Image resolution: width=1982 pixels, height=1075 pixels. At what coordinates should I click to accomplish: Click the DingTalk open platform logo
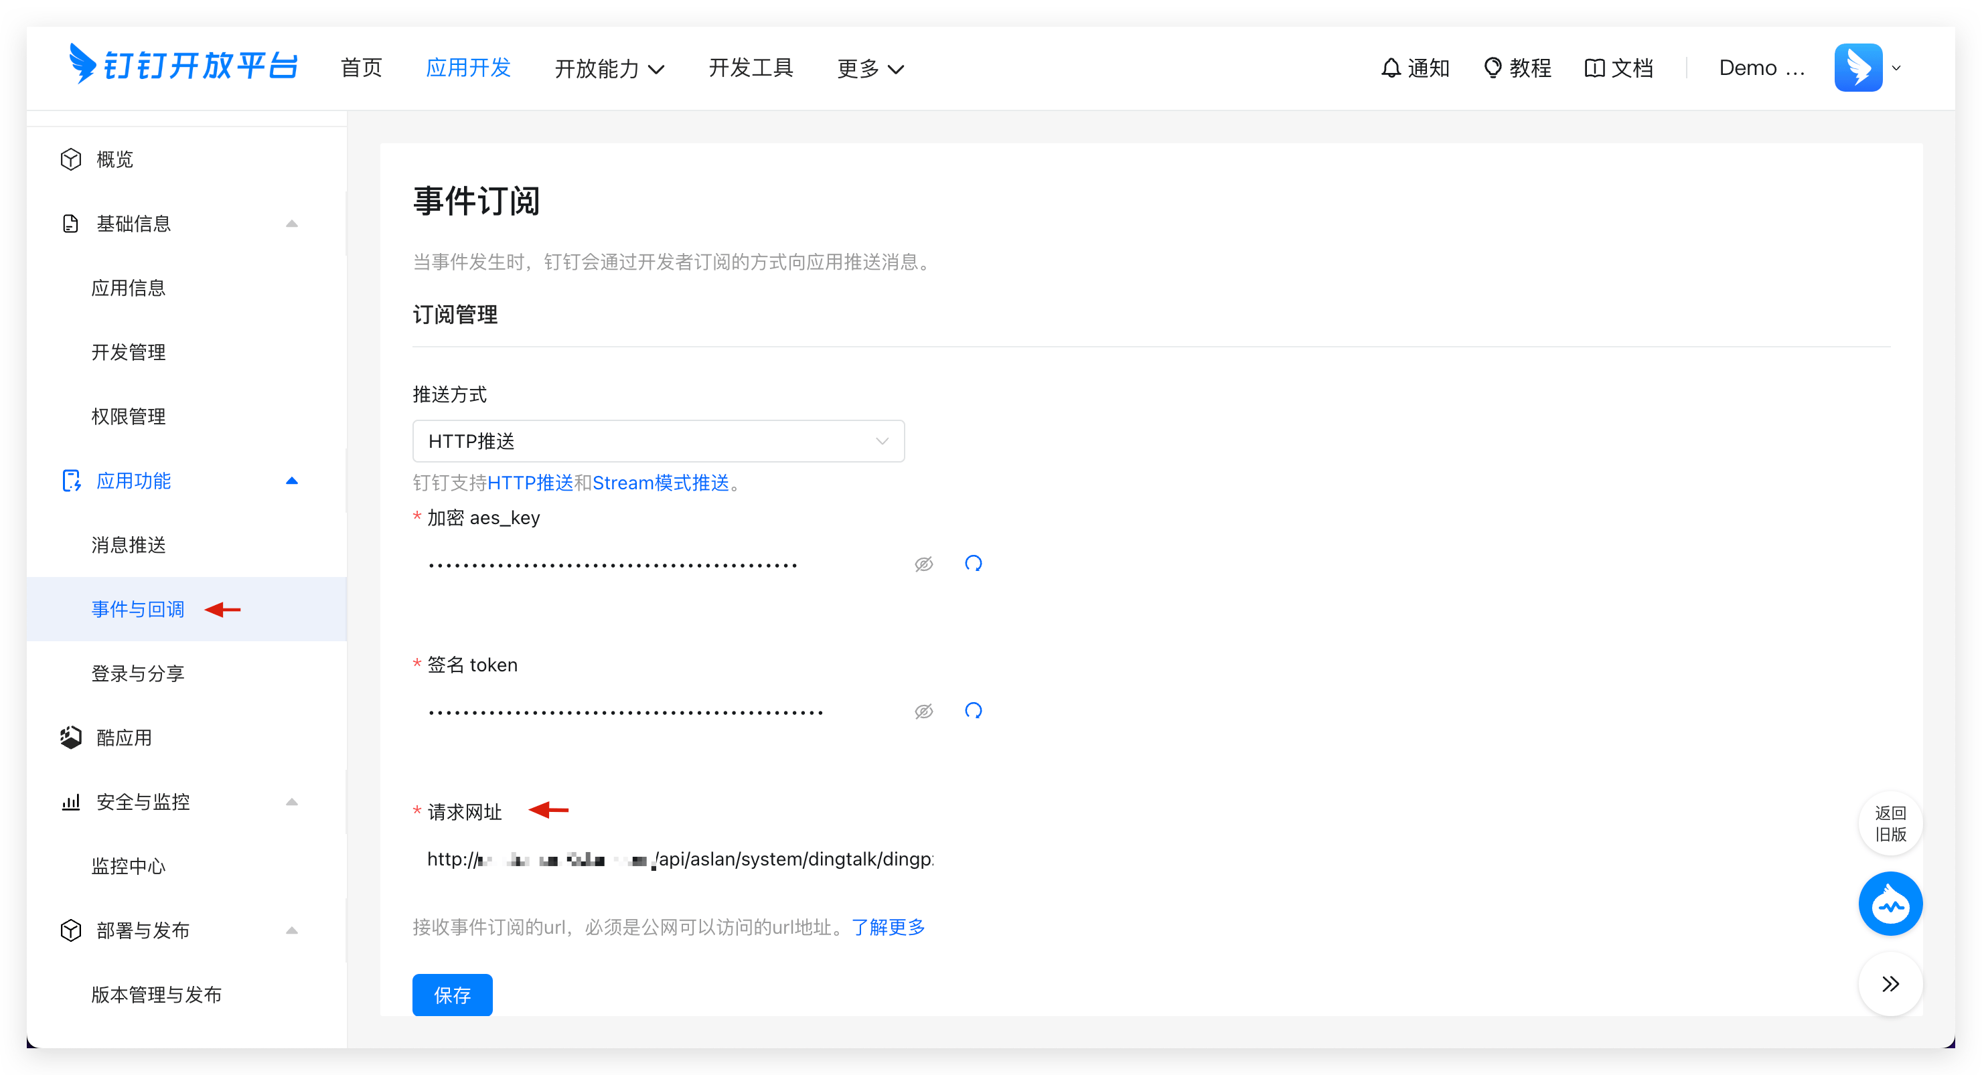183,66
